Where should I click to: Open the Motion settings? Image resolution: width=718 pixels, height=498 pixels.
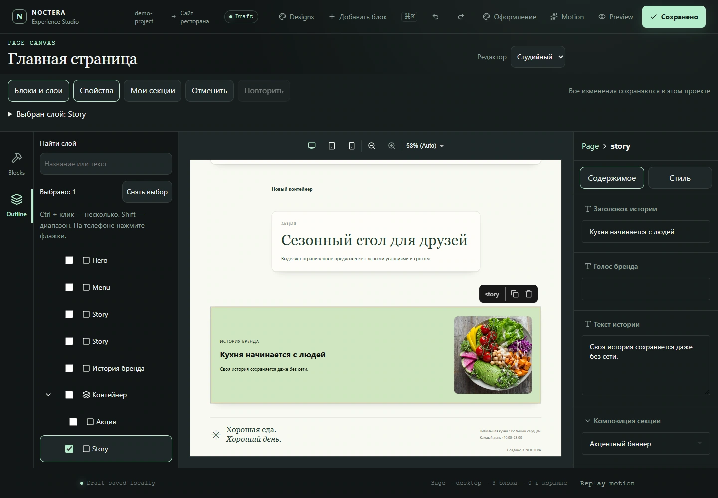[567, 17]
